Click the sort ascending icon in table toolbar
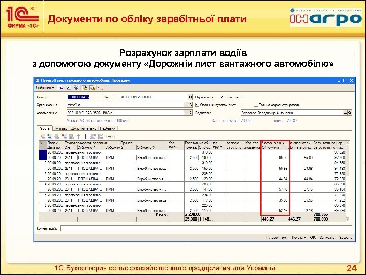 (93, 136)
